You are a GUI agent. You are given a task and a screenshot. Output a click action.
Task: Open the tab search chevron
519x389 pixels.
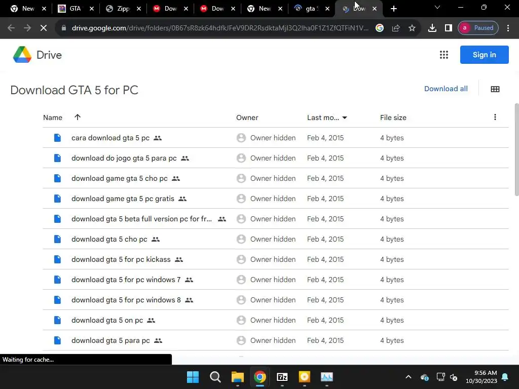pos(437,7)
